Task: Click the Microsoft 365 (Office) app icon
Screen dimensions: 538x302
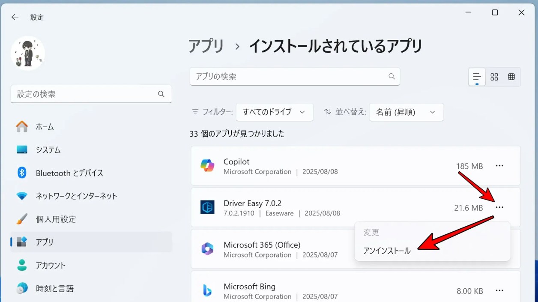Action: [207, 249]
